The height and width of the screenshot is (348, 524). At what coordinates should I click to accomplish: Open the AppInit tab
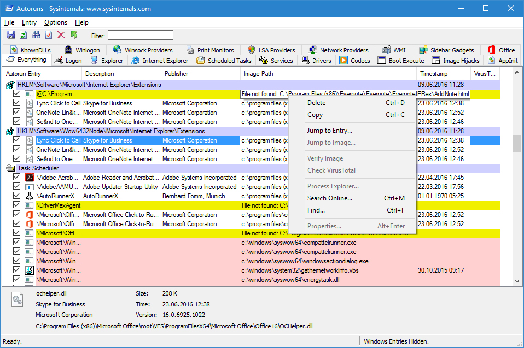pos(503,61)
